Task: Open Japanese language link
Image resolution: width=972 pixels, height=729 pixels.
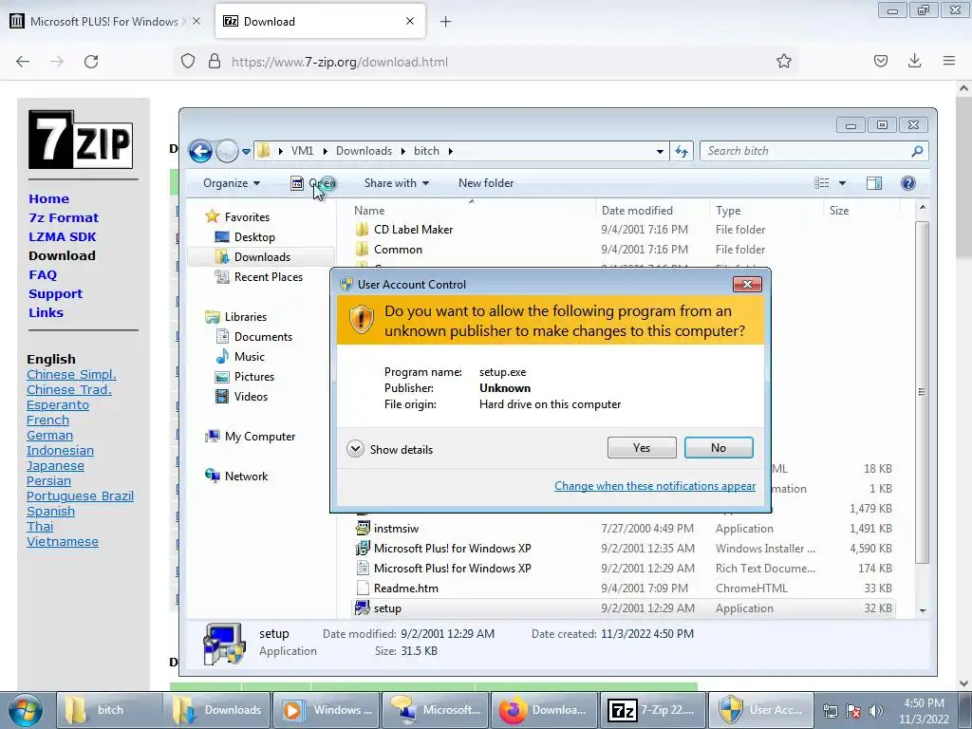Action: [x=55, y=465]
